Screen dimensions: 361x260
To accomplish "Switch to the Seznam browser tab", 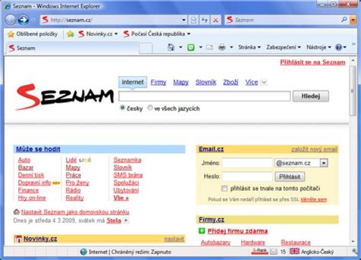I will 72,48.
